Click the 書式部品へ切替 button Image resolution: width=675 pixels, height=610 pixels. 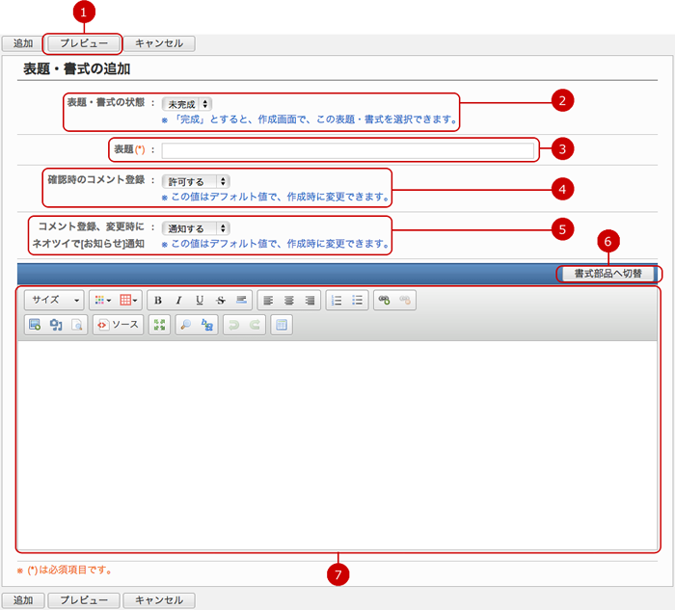point(608,274)
